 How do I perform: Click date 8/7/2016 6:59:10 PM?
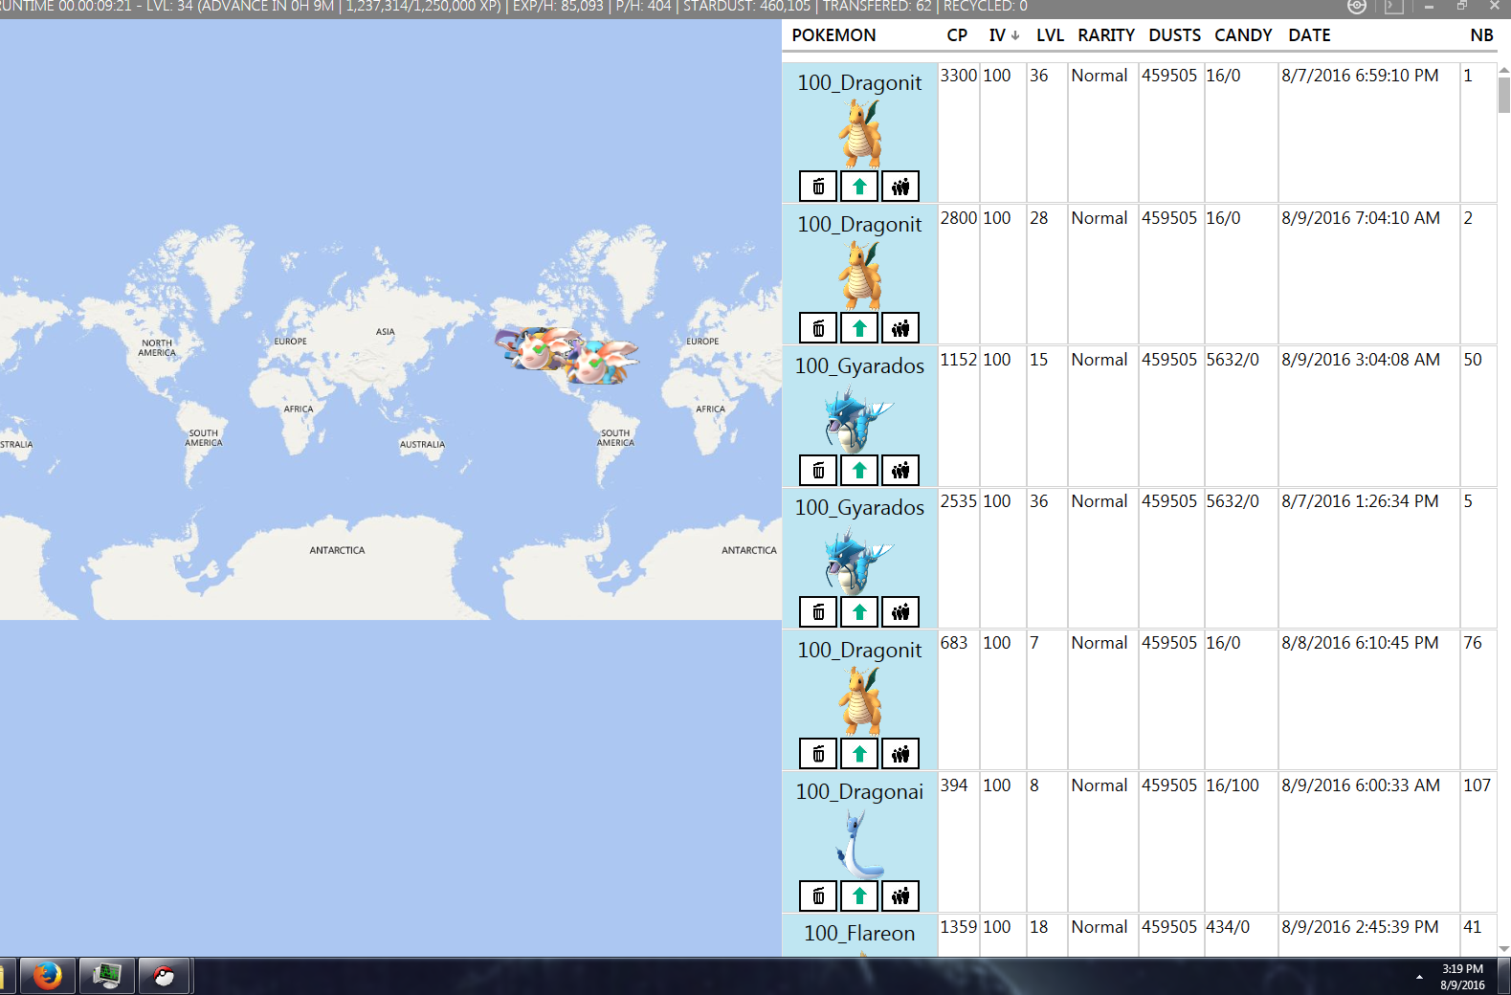(1360, 76)
